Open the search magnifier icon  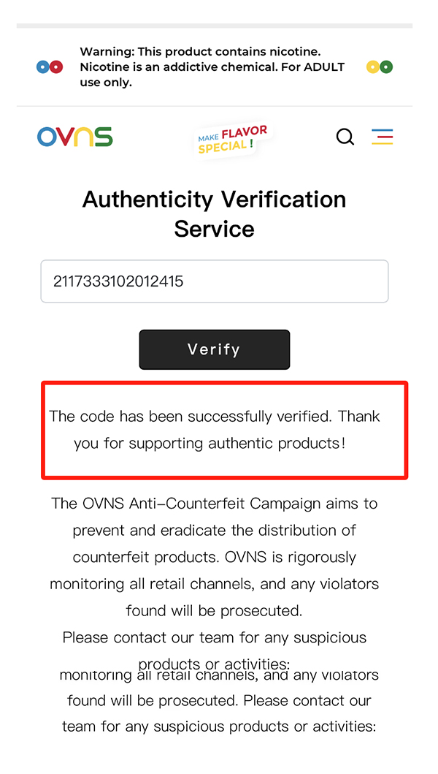345,137
